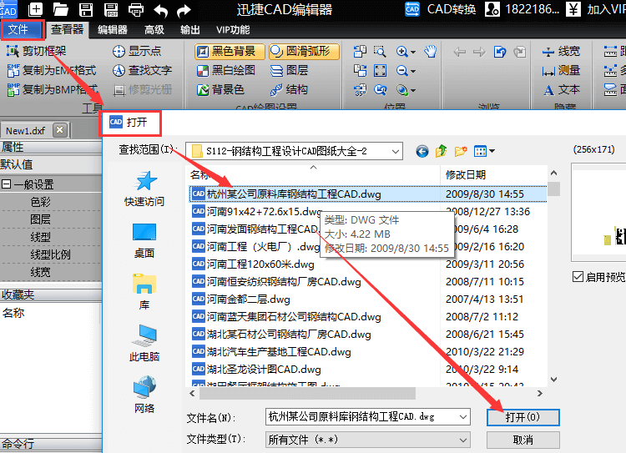Click create new folder icon
Viewport: 626px width, 453px height.
tap(461, 151)
